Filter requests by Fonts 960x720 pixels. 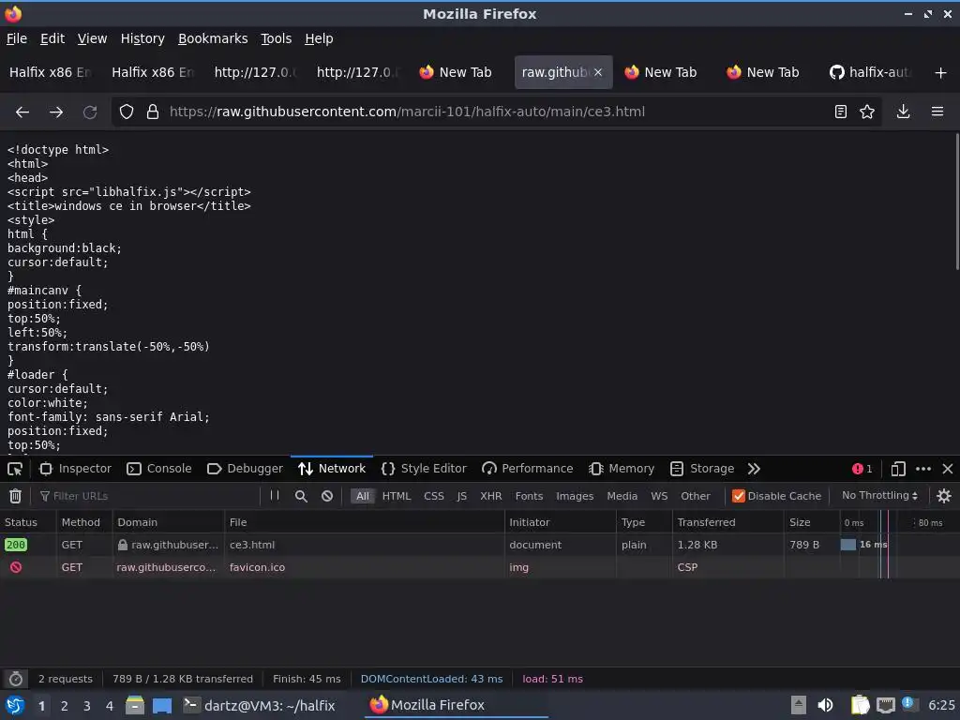tap(529, 496)
